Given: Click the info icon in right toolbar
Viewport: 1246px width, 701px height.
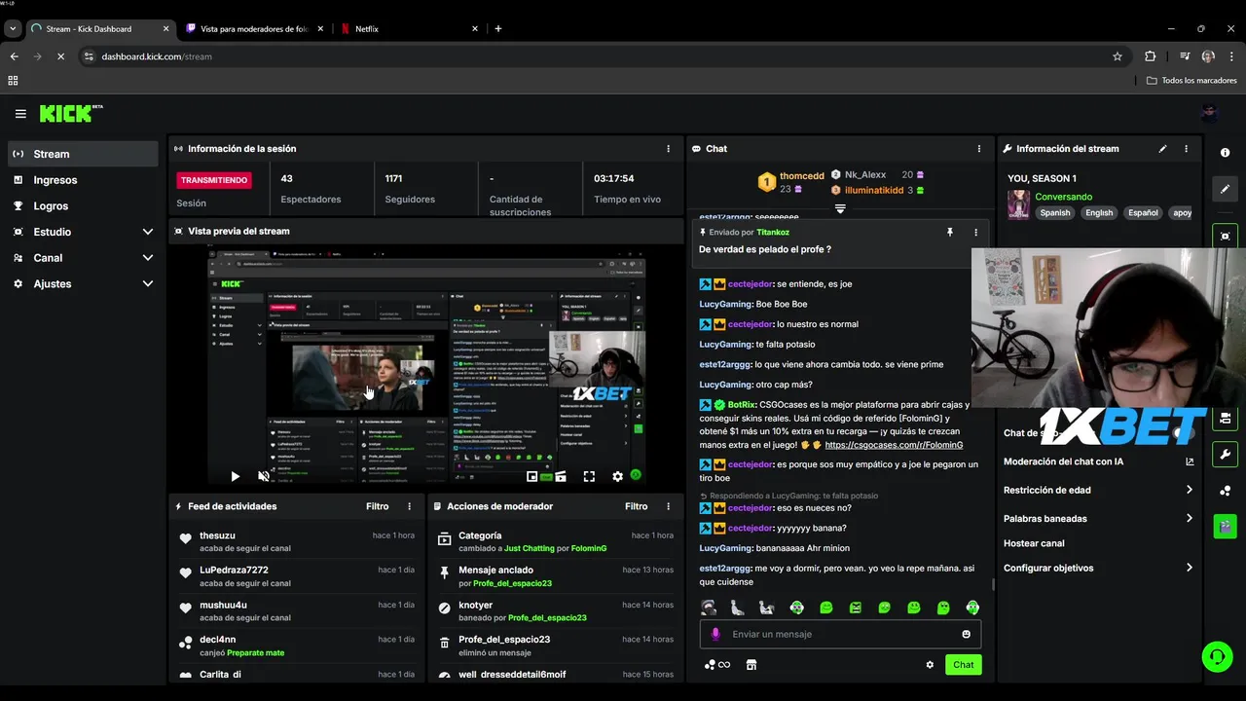Looking at the screenshot, I should pos(1225,153).
